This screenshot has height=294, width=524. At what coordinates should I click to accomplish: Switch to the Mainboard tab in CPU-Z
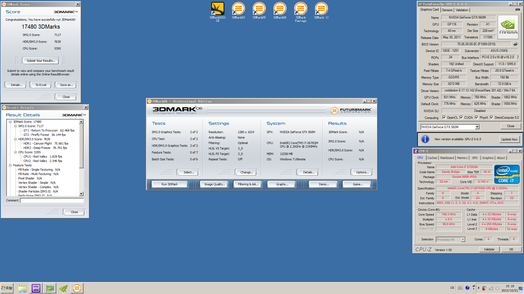tap(447, 158)
